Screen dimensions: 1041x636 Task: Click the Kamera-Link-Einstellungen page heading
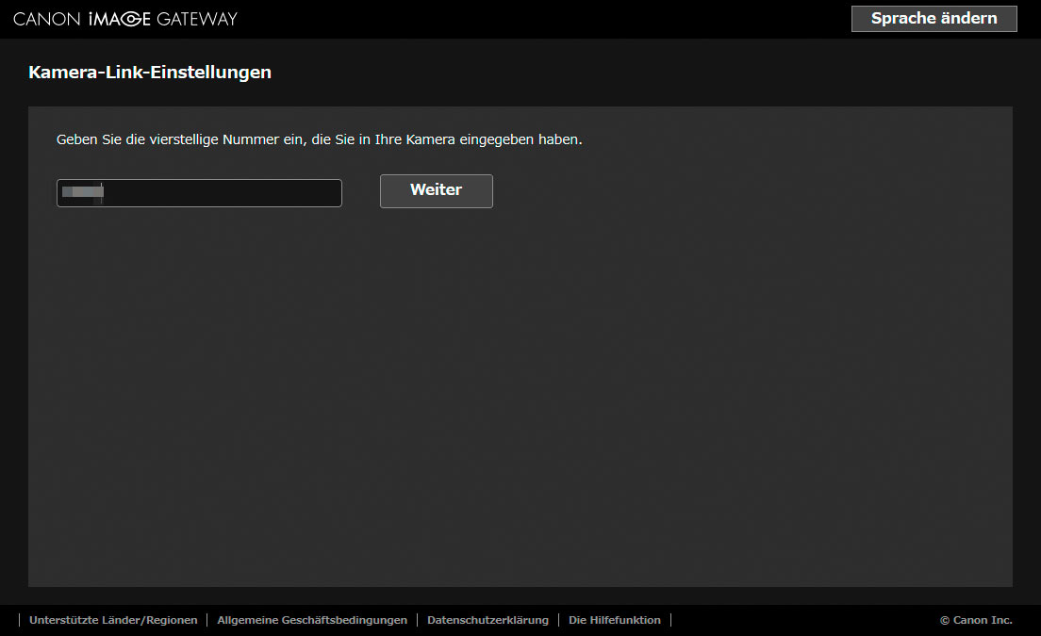point(150,73)
